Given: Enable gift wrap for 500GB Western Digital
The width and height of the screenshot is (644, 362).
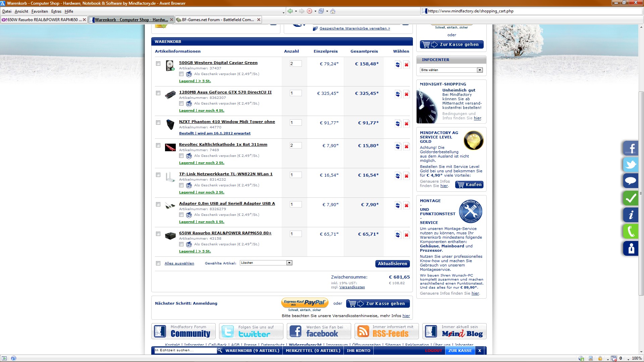Looking at the screenshot, I should click(181, 74).
